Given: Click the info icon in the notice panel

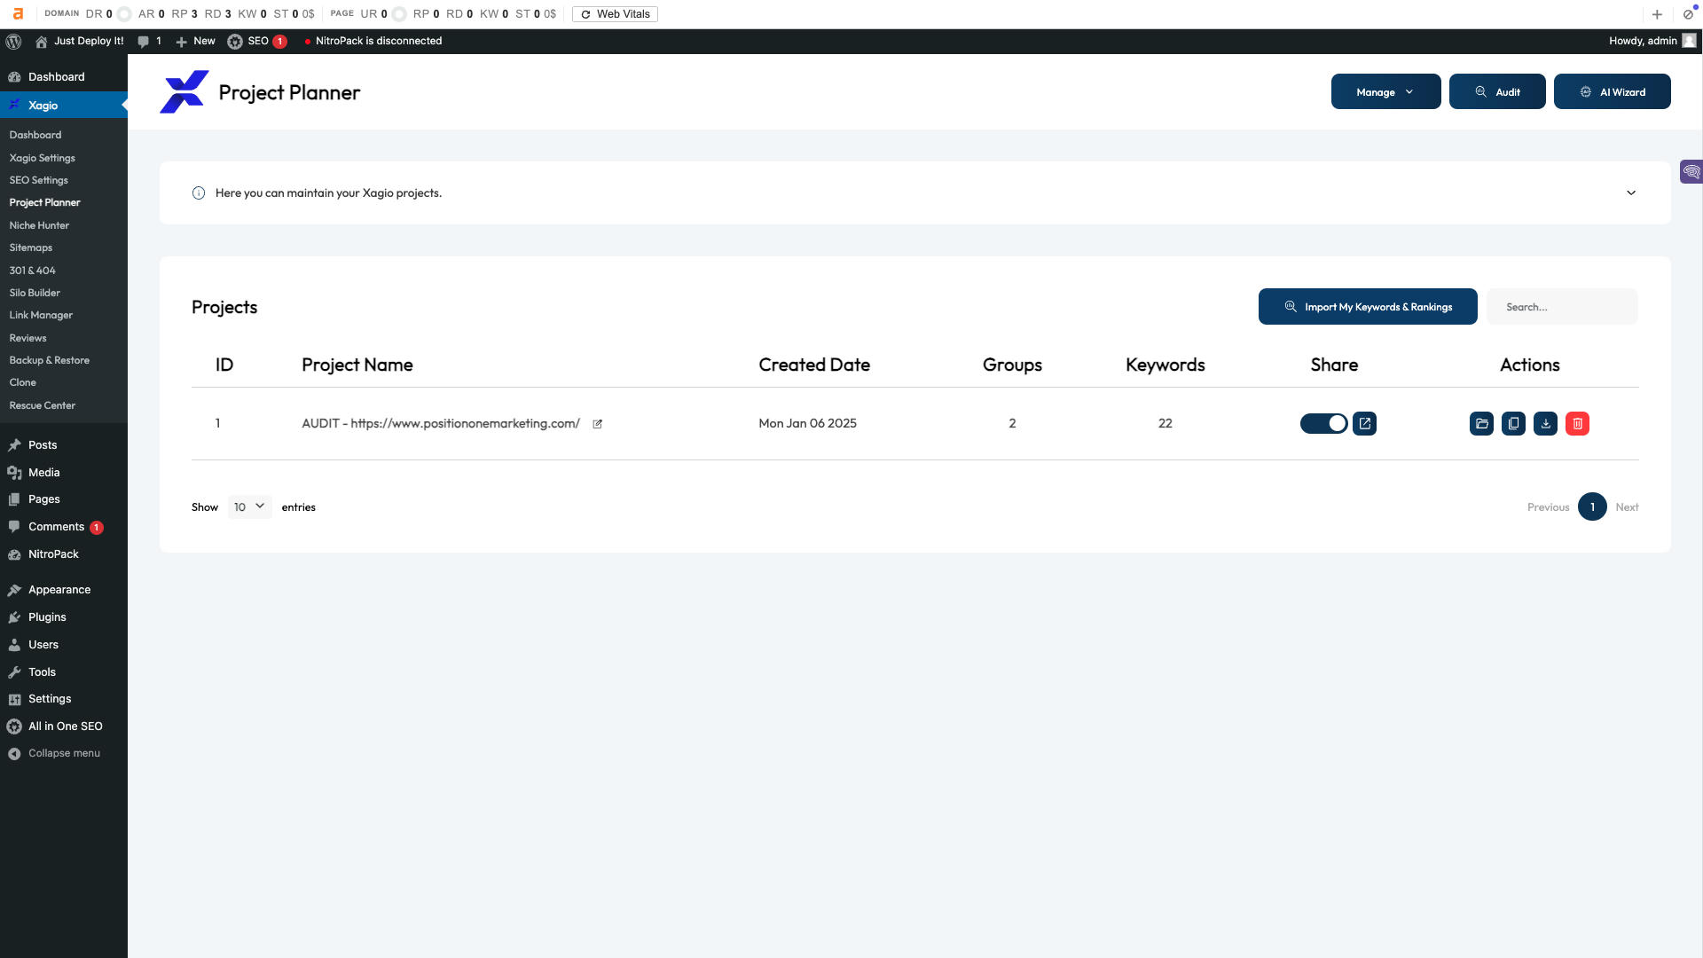Looking at the screenshot, I should (x=199, y=192).
